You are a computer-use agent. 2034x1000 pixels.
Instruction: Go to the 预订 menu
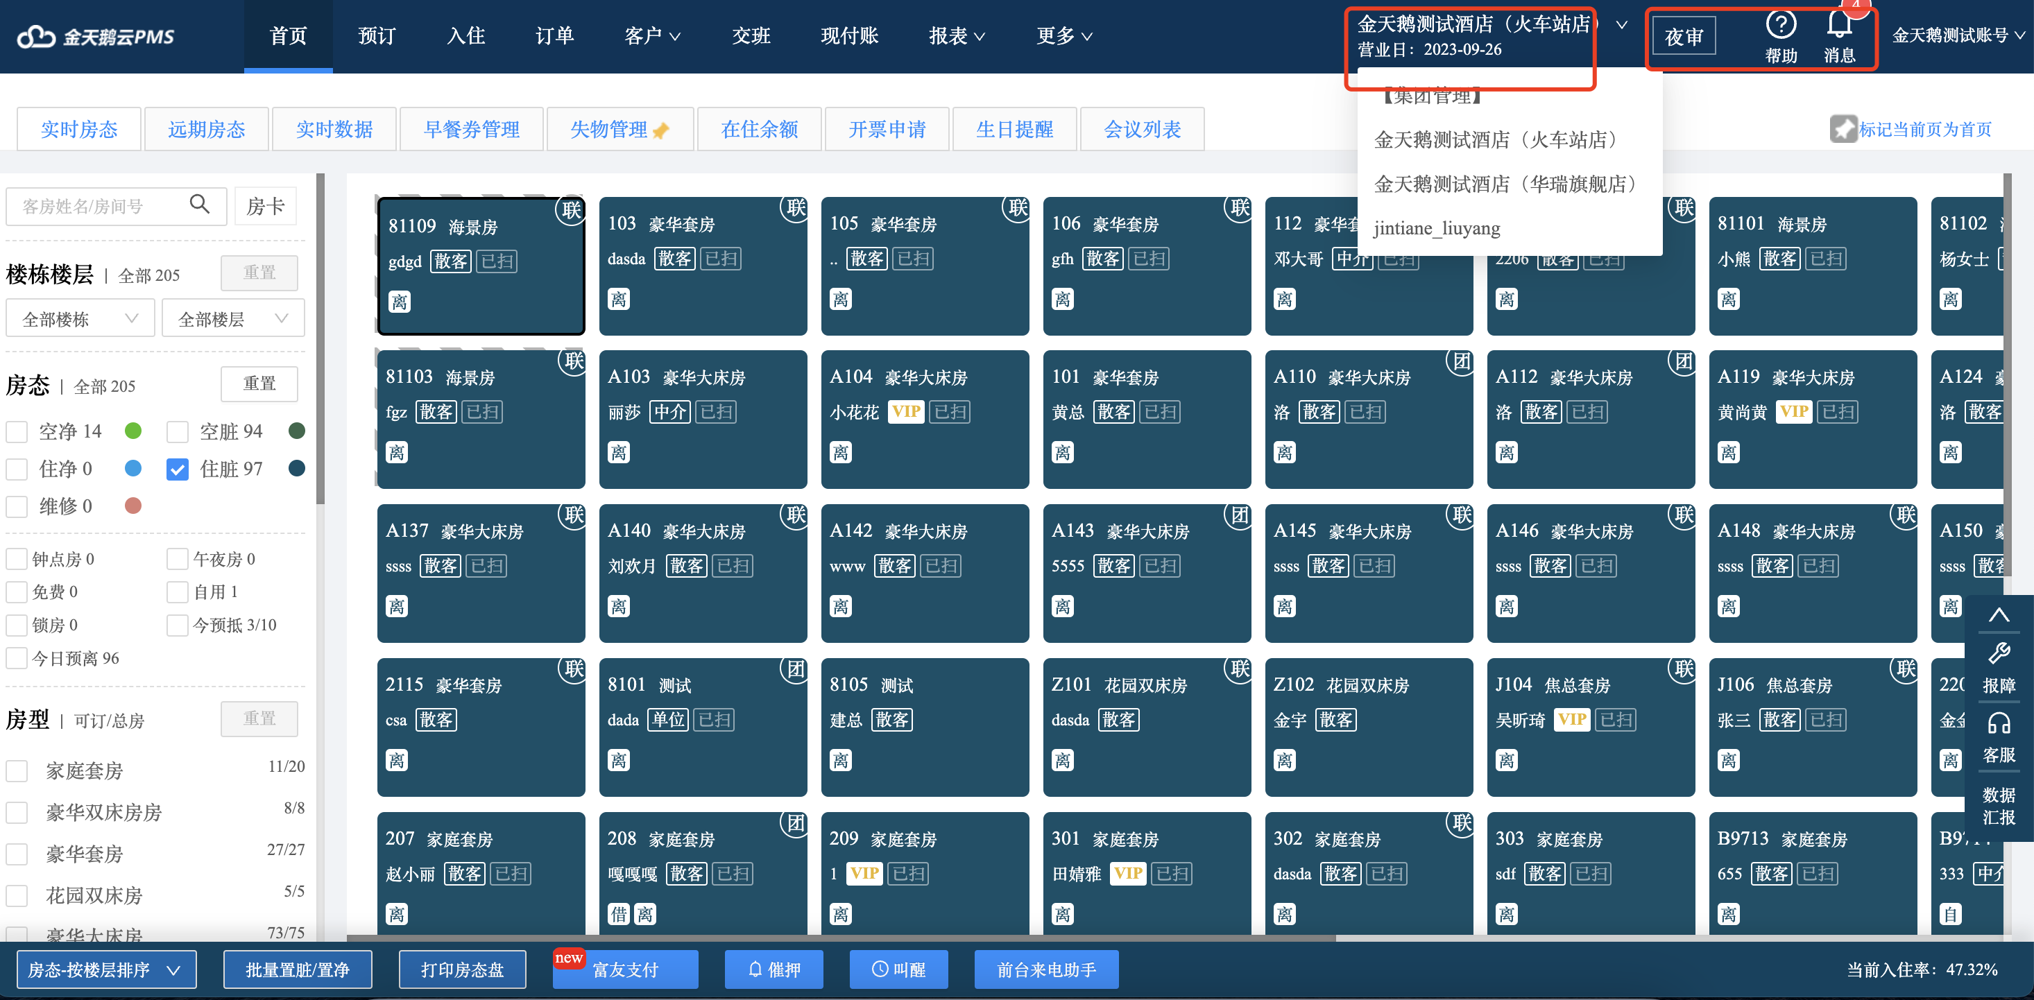pos(377,36)
